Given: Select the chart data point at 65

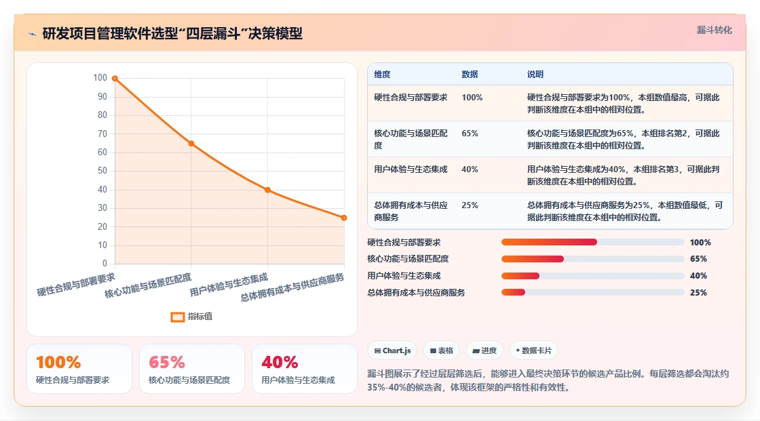Looking at the screenshot, I should 191,144.
